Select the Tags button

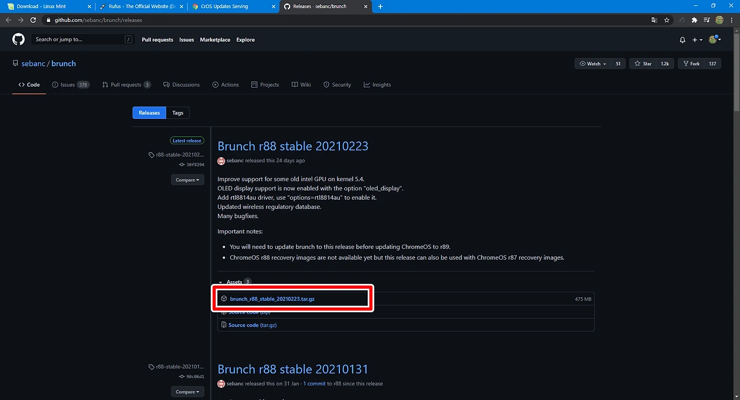click(x=178, y=113)
